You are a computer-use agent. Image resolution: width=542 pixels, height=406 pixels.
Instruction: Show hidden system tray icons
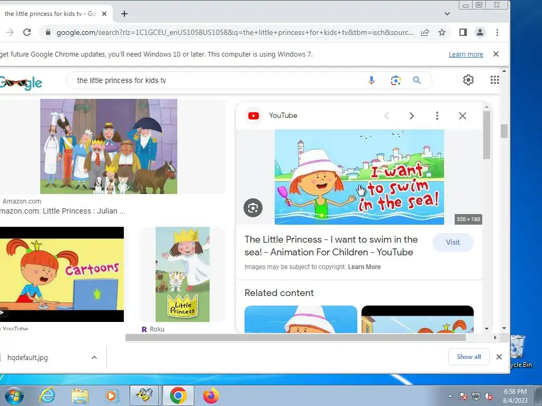tap(450, 396)
